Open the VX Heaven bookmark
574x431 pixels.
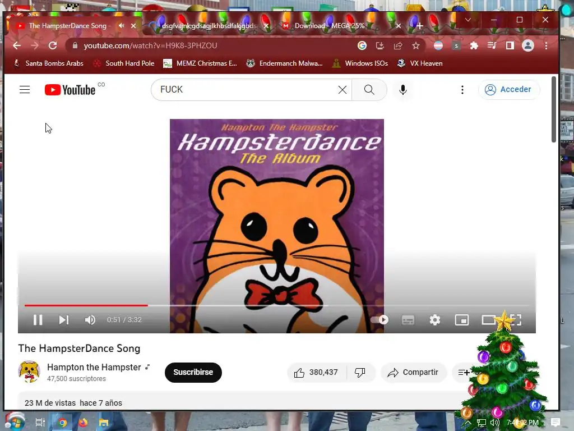(x=420, y=63)
